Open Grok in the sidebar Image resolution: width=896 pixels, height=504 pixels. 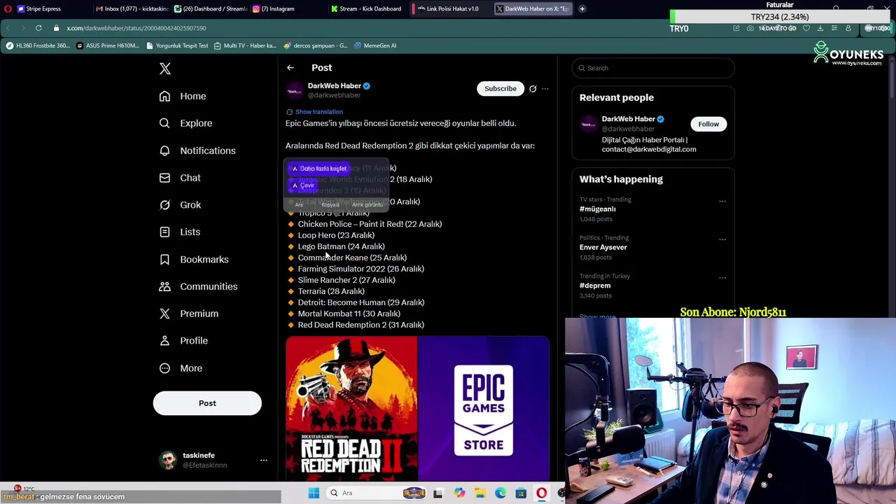180,205
